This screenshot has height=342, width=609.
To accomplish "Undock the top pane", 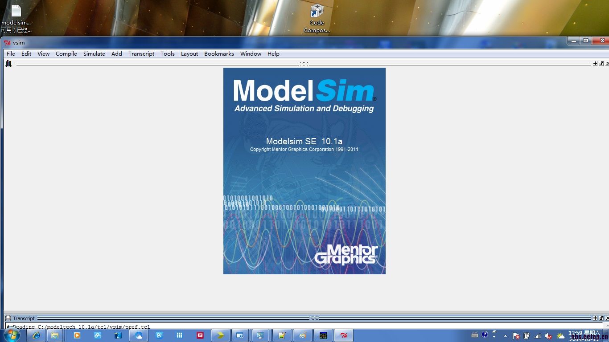I will (601, 64).
